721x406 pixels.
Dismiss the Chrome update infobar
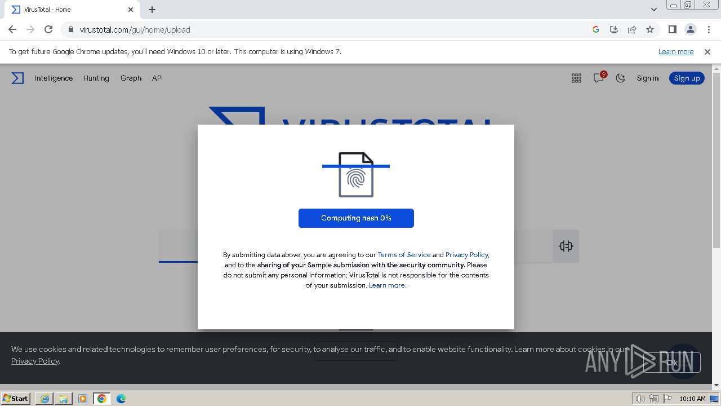[x=707, y=52]
